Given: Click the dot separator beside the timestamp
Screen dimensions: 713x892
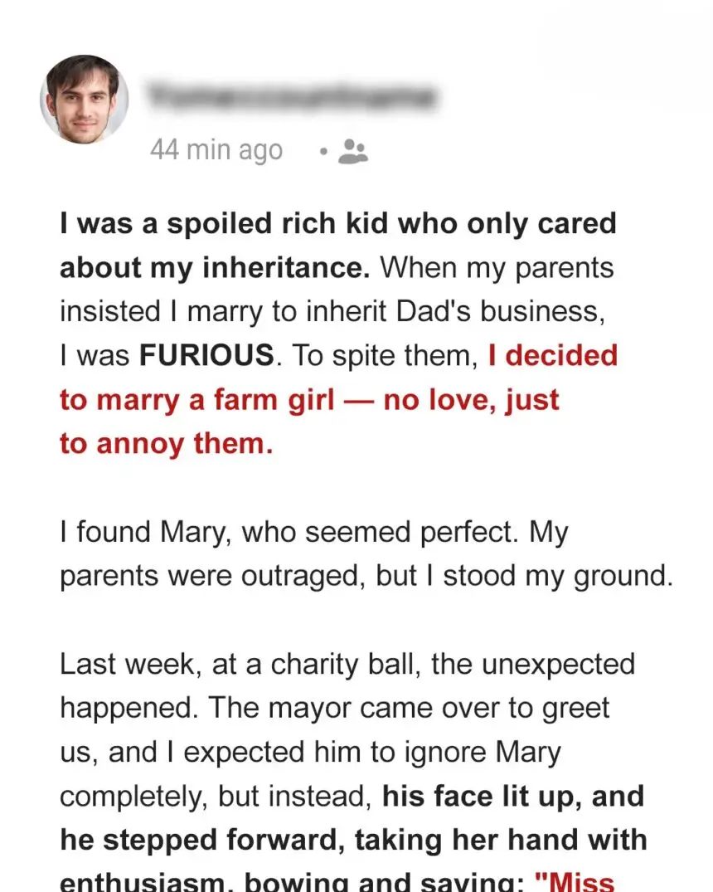Looking at the screenshot, I should coord(324,152).
